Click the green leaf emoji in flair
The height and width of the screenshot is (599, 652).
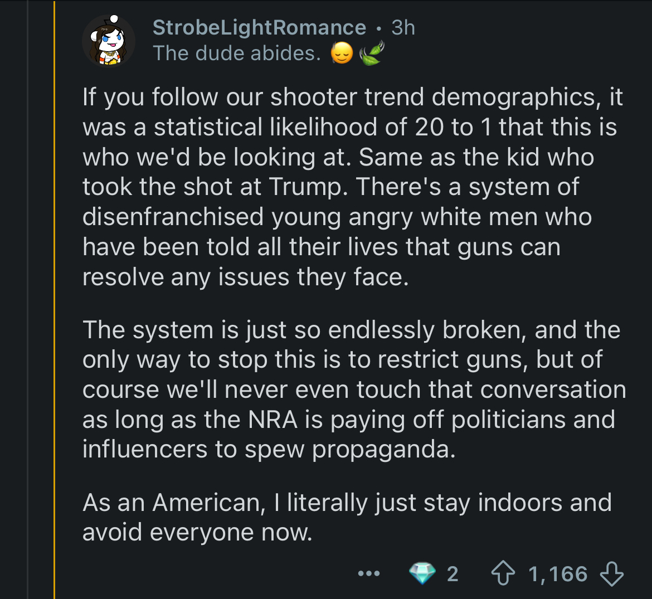(372, 53)
